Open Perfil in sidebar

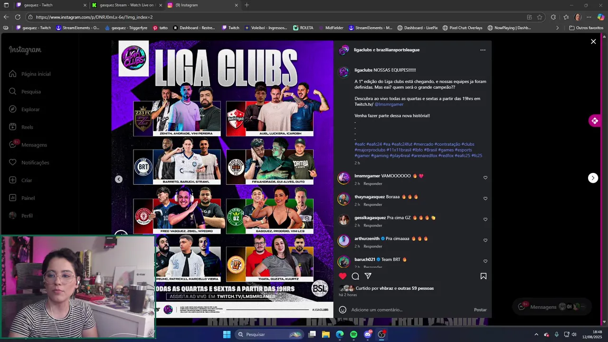coord(21,216)
